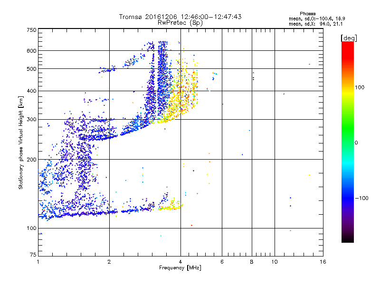
Task: Click the 'Phases' heading text
Action: coord(307,14)
